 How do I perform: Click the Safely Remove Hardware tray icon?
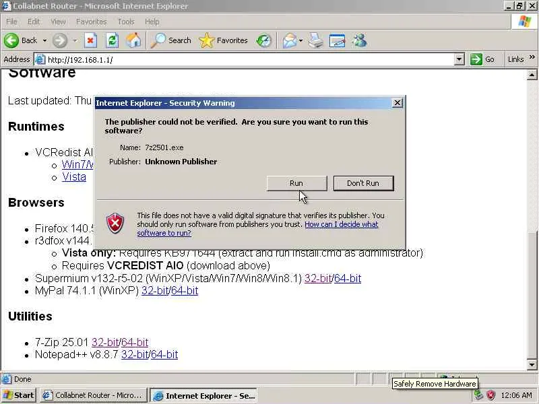(478, 395)
